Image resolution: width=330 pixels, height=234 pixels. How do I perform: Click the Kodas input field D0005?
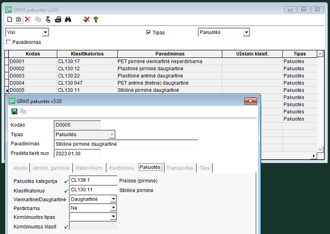(x=77, y=125)
